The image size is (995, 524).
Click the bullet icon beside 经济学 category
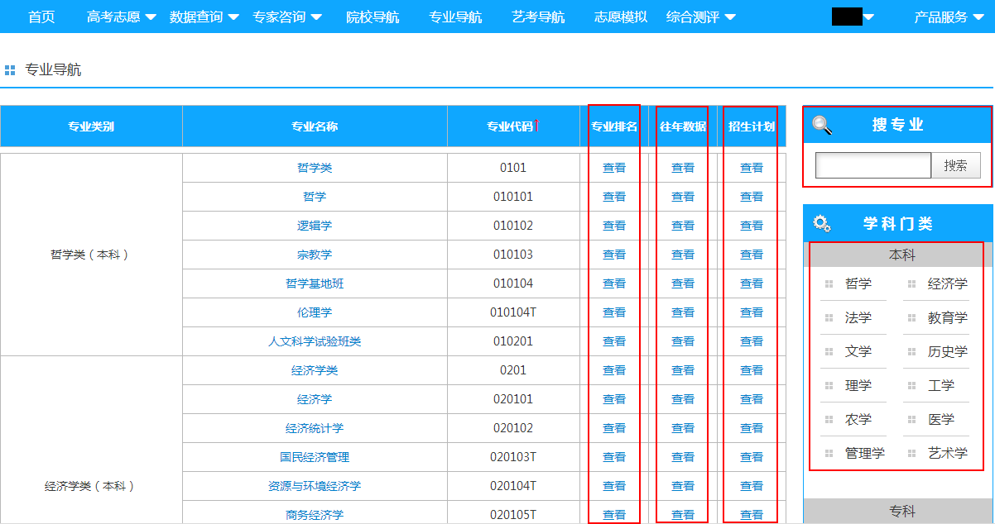point(911,283)
